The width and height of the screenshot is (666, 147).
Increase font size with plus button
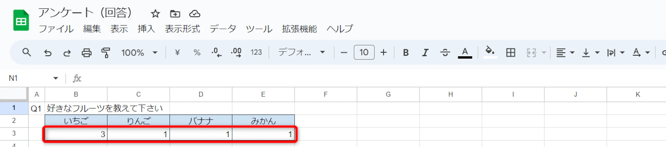(x=384, y=52)
